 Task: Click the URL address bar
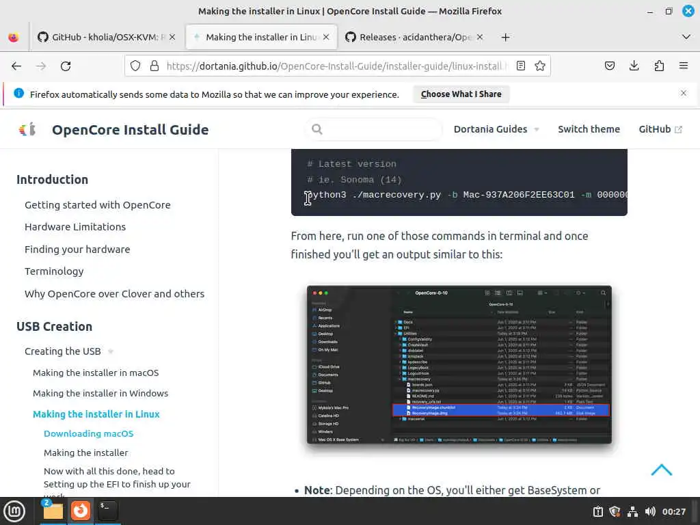coord(337,66)
